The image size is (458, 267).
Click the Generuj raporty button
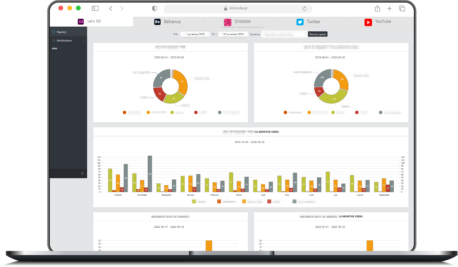click(318, 34)
